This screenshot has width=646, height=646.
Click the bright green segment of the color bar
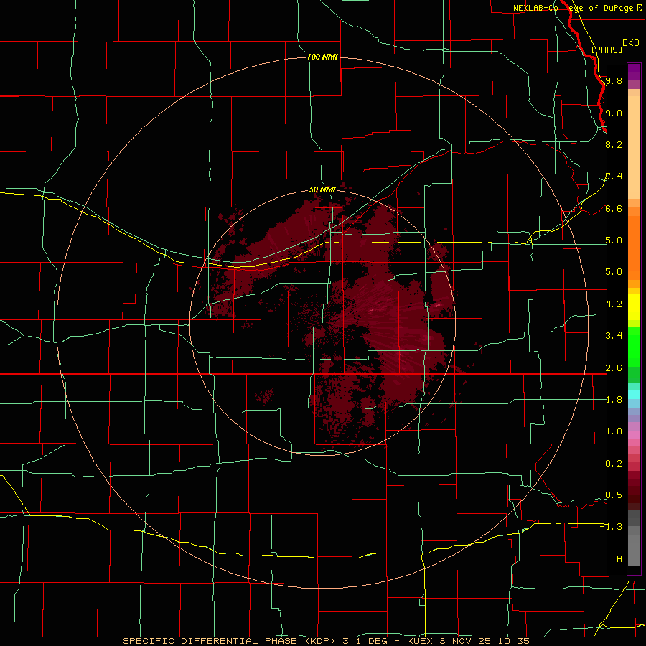(634, 347)
